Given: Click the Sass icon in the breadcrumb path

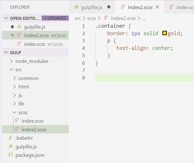Looking at the screenshot, I should pyautogui.click(x=106, y=18).
